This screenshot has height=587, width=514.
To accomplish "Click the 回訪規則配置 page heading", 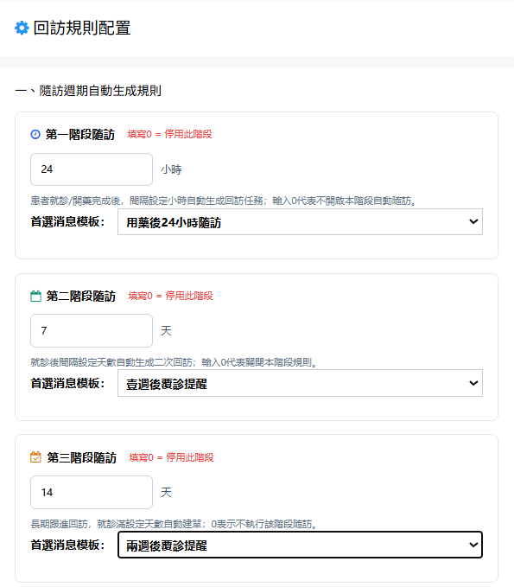I will pyautogui.click(x=82, y=28).
